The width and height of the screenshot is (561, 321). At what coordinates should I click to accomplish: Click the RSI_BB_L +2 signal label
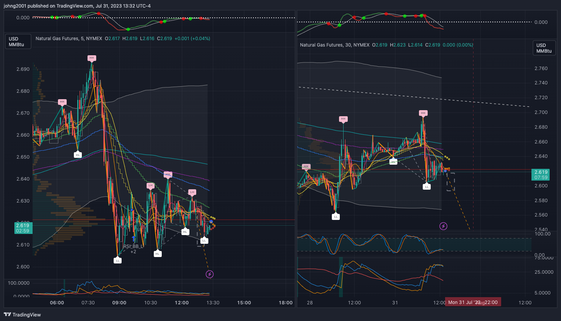pos(133,249)
